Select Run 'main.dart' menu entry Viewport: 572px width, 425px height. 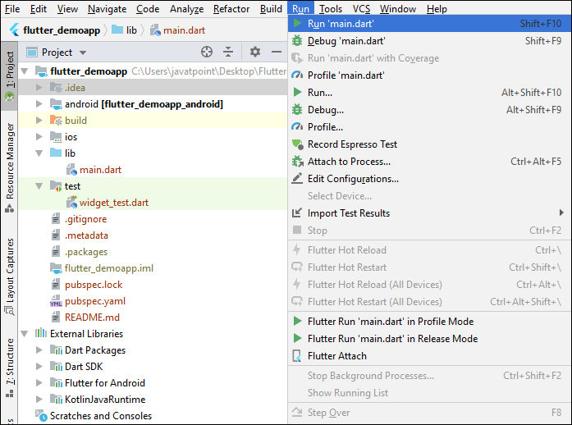point(429,24)
